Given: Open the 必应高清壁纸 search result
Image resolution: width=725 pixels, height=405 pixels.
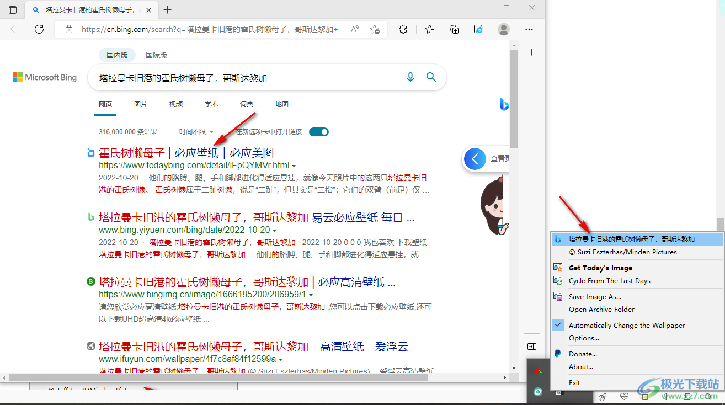Looking at the screenshot, I should tap(247, 282).
